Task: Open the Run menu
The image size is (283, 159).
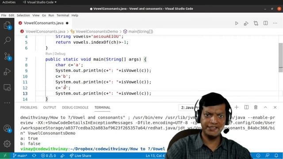Action: 51,15
